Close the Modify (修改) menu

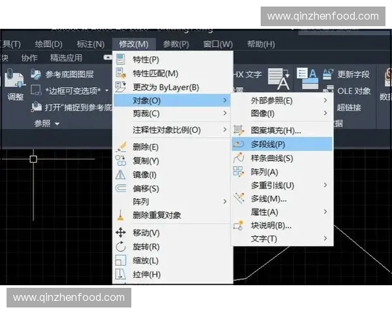(x=134, y=44)
